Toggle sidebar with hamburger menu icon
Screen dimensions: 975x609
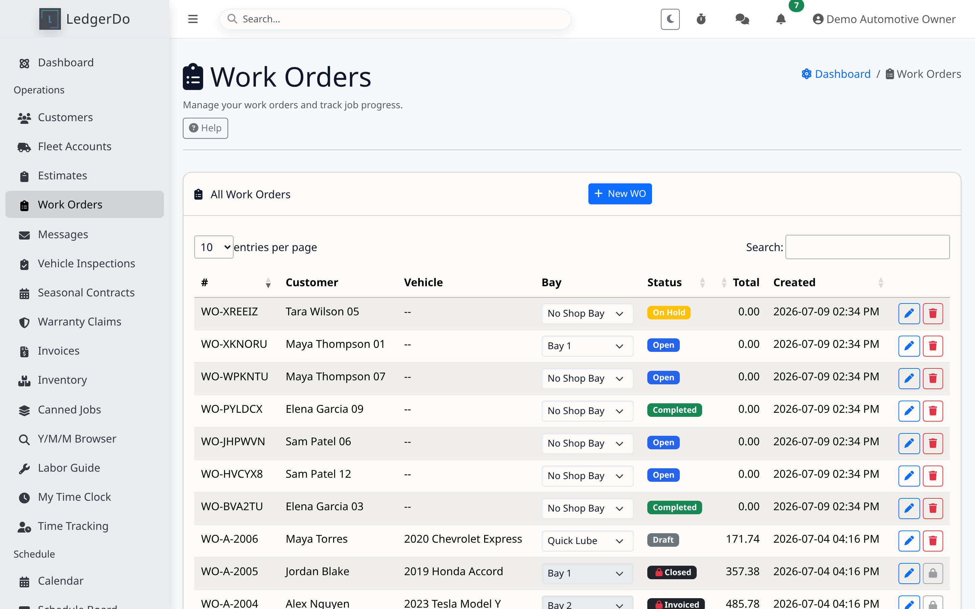pyautogui.click(x=193, y=19)
